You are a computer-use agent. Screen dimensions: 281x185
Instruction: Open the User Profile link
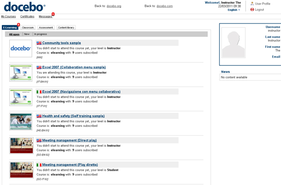263,4
